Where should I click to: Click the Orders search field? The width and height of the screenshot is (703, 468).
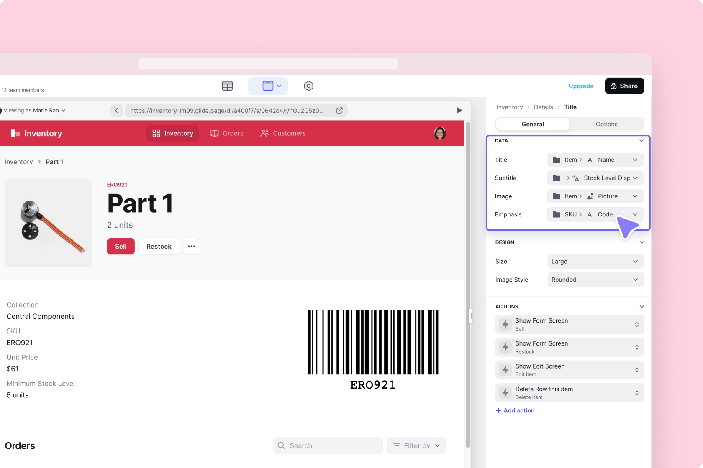[328, 446]
